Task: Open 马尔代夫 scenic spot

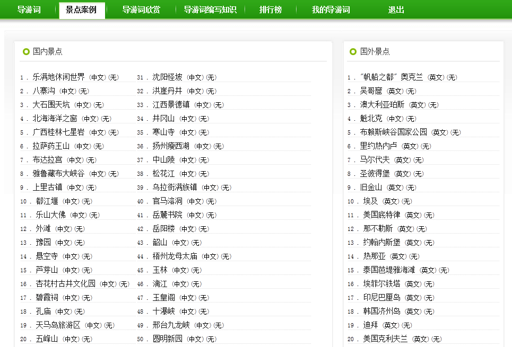Action: click(x=375, y=160)
